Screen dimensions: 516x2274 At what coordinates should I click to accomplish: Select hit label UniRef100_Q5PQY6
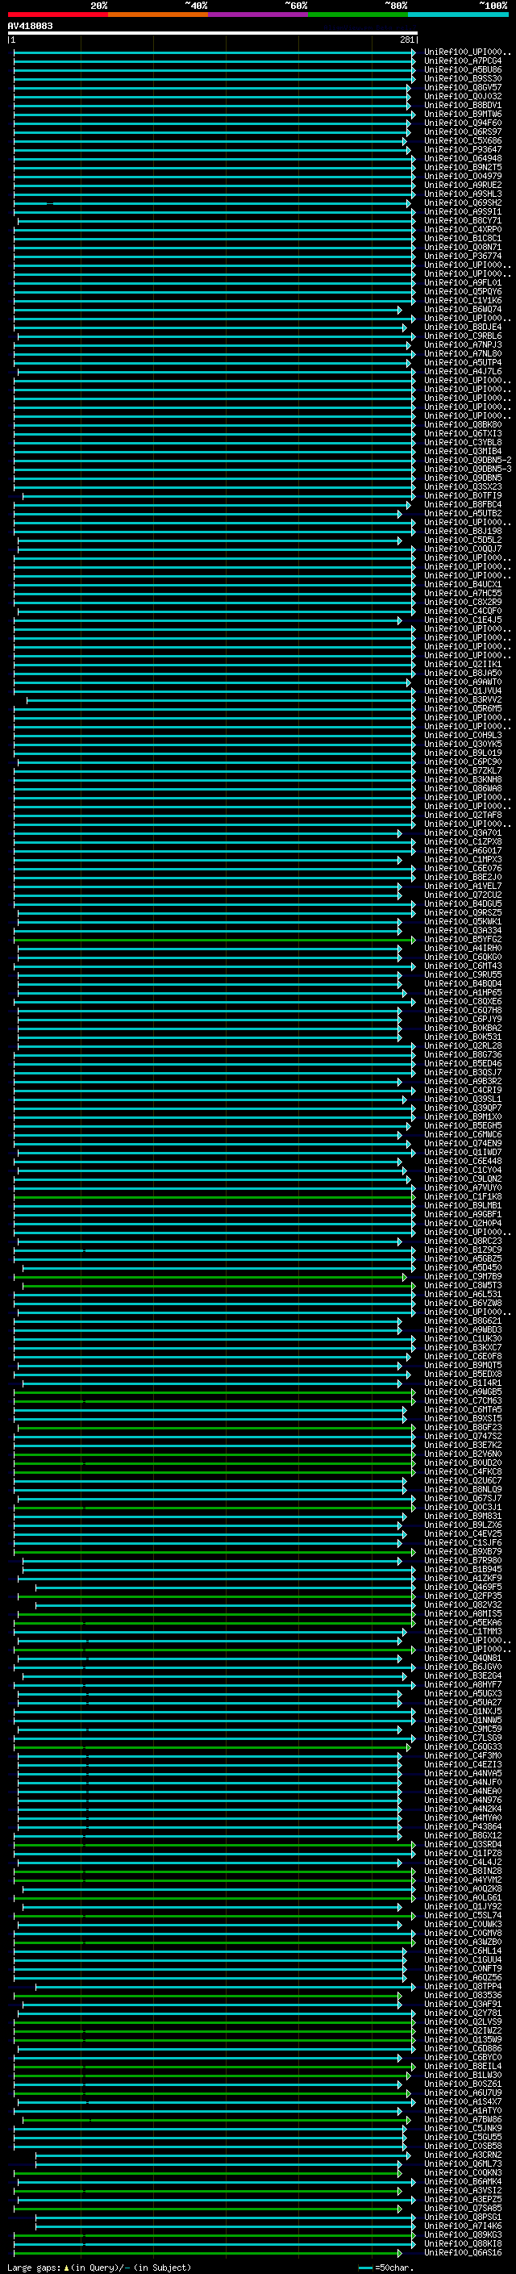tap(463, 291)
